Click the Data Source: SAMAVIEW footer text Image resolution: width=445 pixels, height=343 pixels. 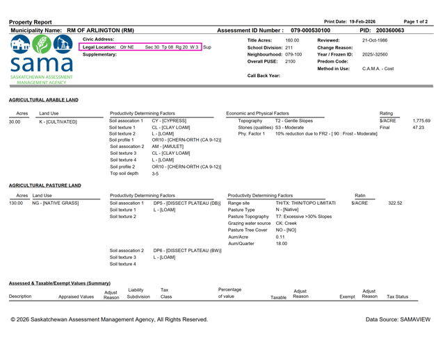tap(398, 319)
